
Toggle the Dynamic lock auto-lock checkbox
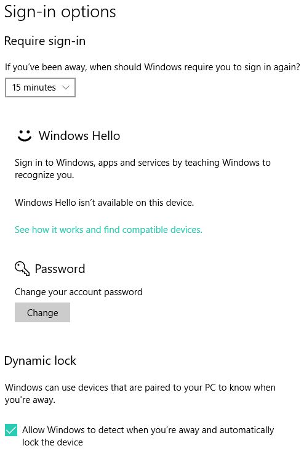click(x=11, y=430)
